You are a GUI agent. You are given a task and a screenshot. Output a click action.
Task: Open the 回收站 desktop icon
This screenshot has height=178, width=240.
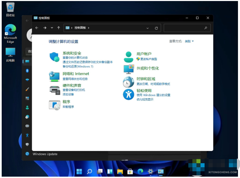(10, 8)
